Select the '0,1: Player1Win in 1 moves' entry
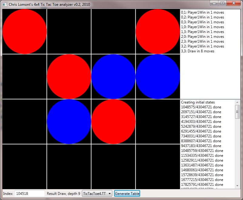Image resolution: width=243 pixels, height=200 pixels. [202, 12]
